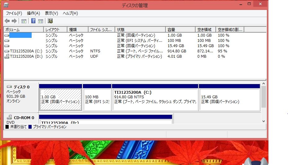Viewport: 288px width, 165px height.
Task: Click the disk settings toolbar icon
Action: [50, 21]
